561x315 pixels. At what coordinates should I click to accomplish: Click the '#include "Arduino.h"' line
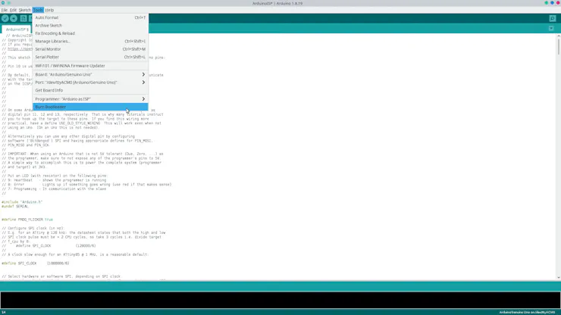click(x=22, y=202)
